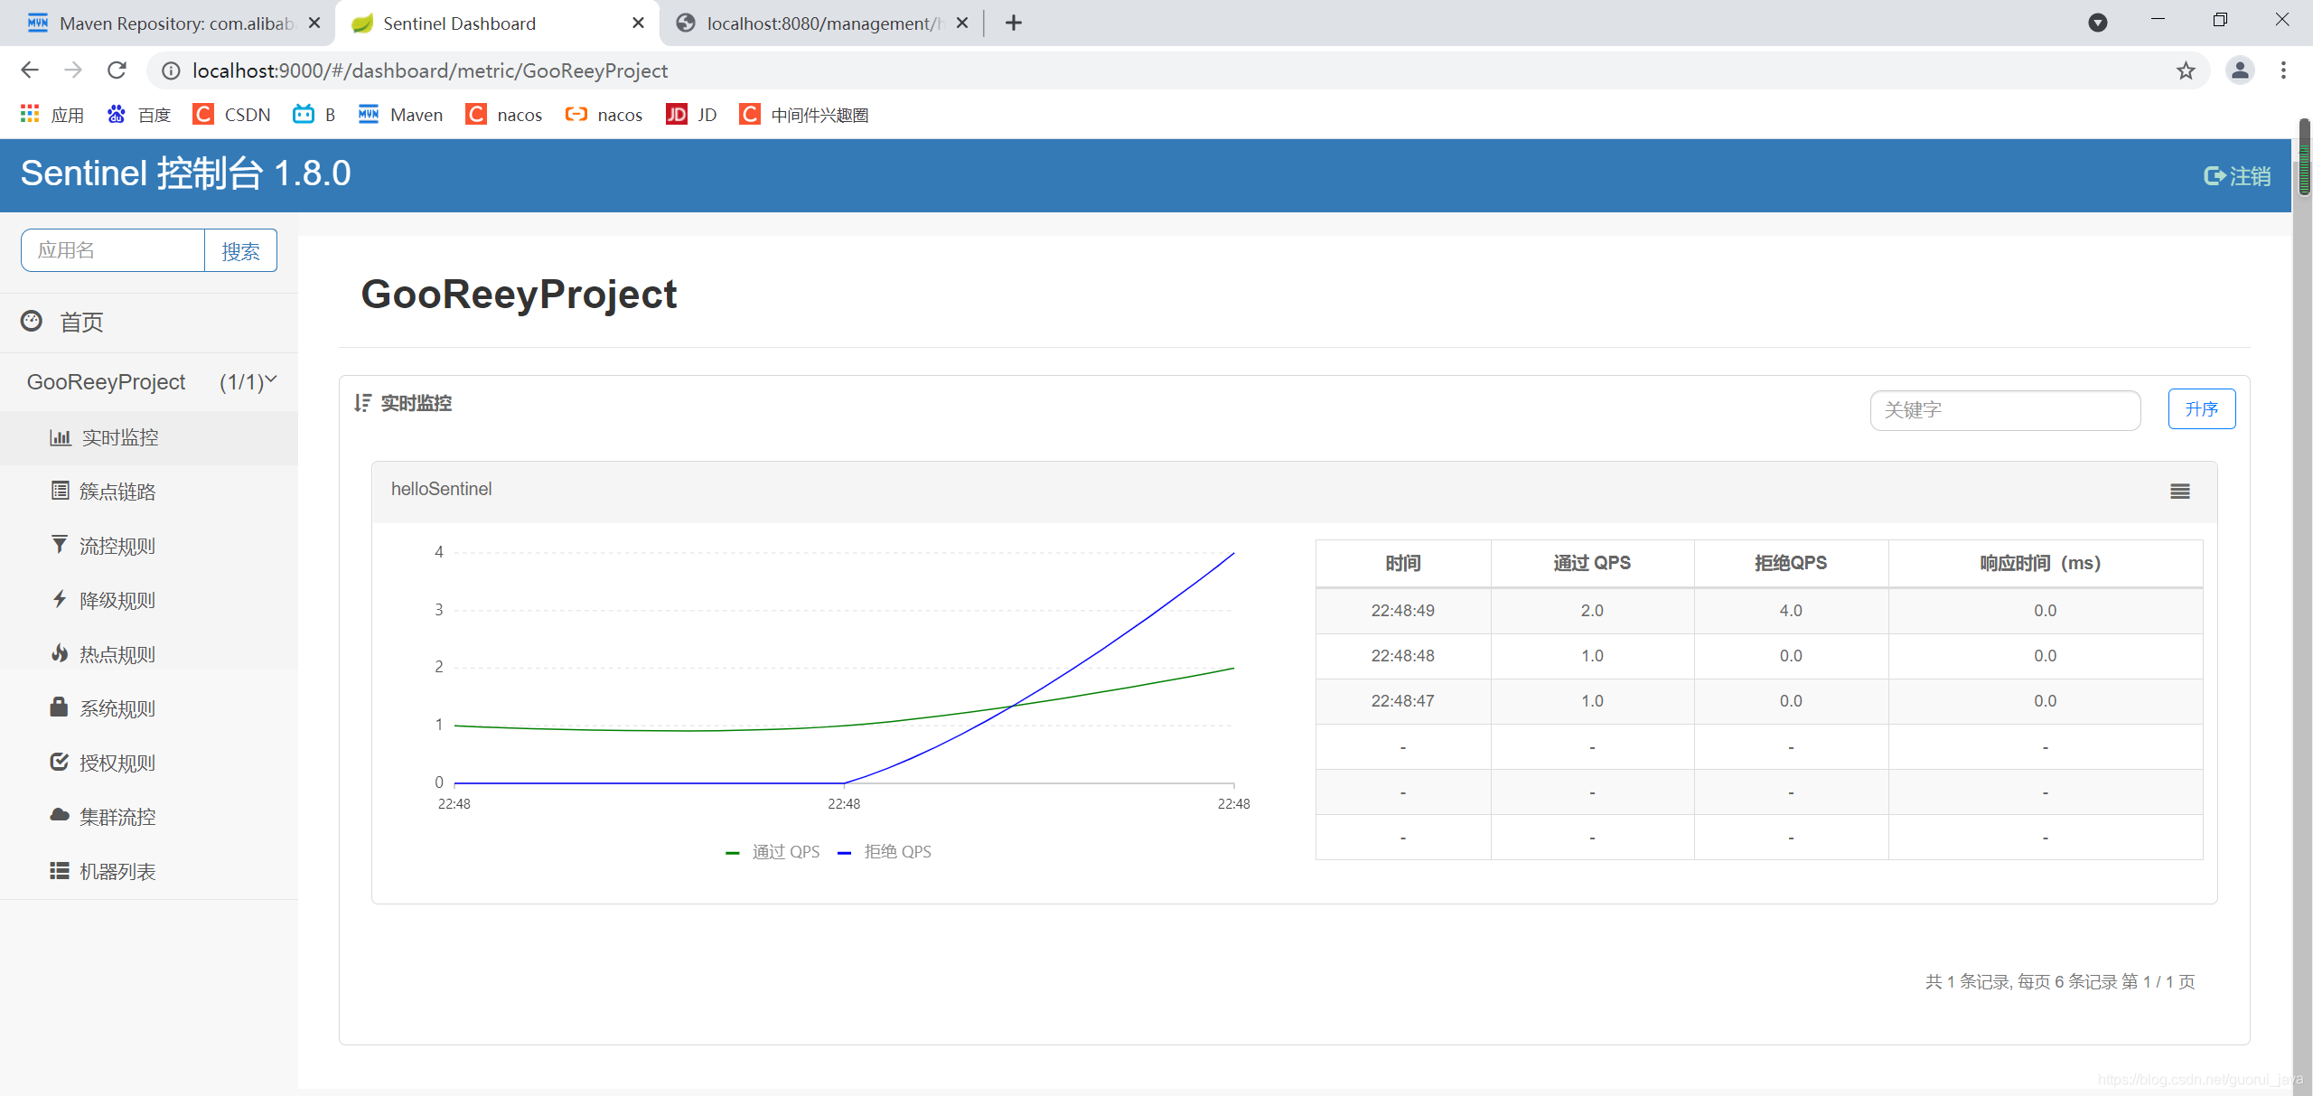This screenshot has width=2313, height=1096.
Task: Click the 集群流控 cloud icon
Action: (x=60, y=815)
